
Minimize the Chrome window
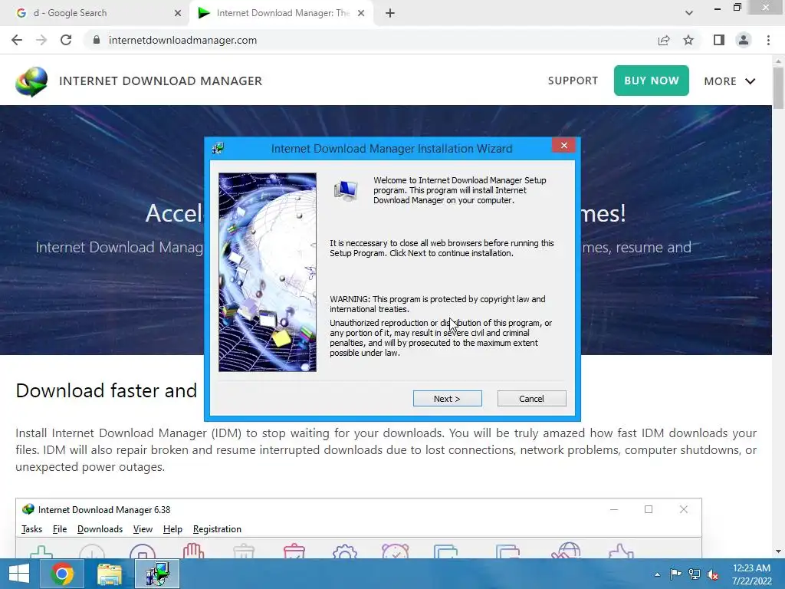tap(718, 8)
